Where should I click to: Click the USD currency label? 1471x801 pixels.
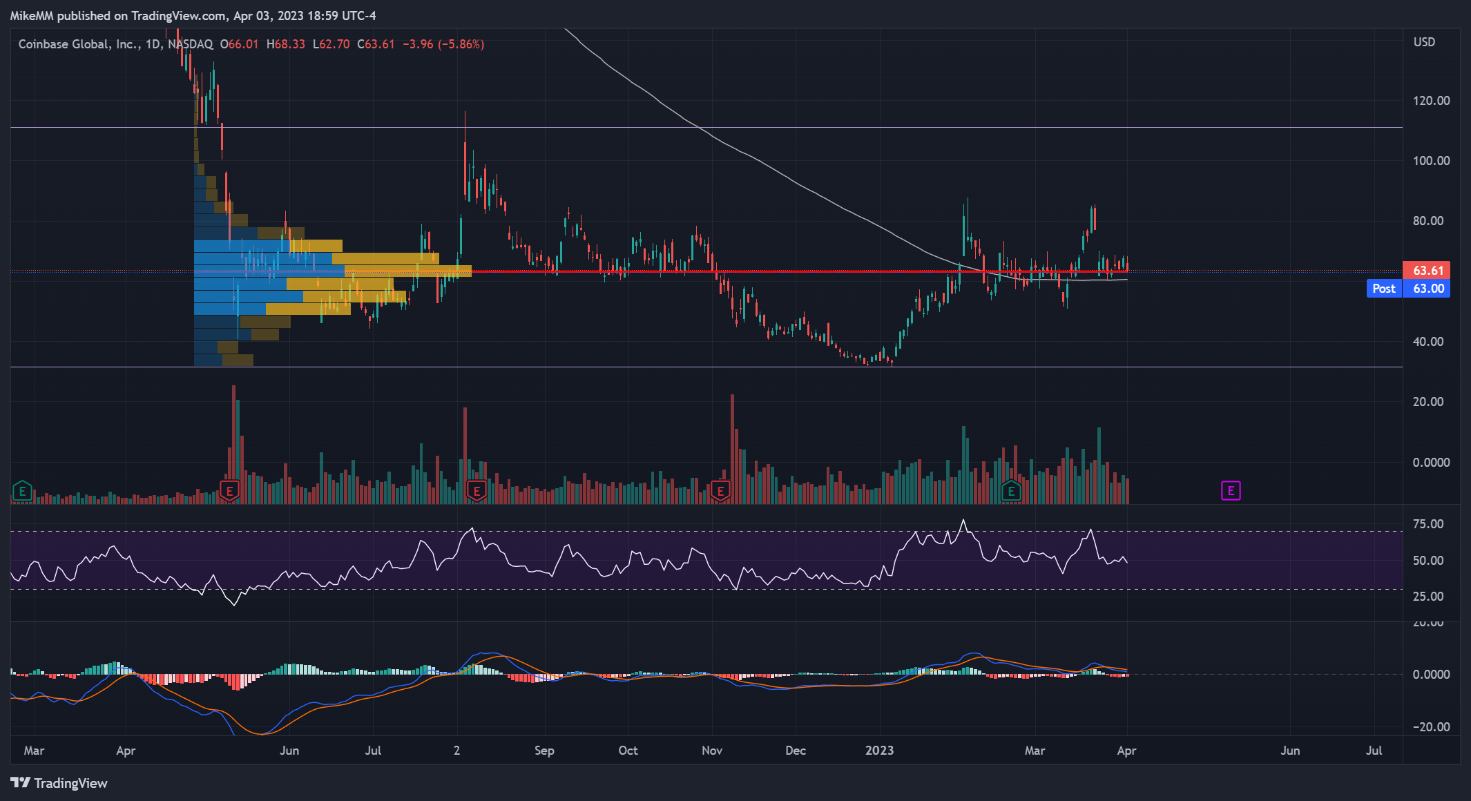(1424, 42)
